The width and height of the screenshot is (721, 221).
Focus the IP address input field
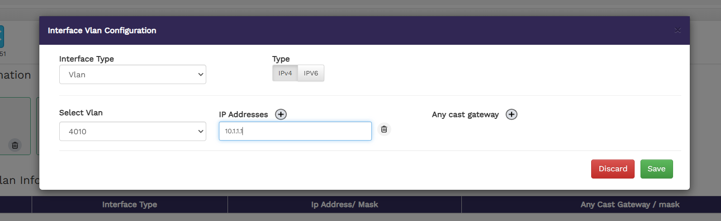click(295, 131)
